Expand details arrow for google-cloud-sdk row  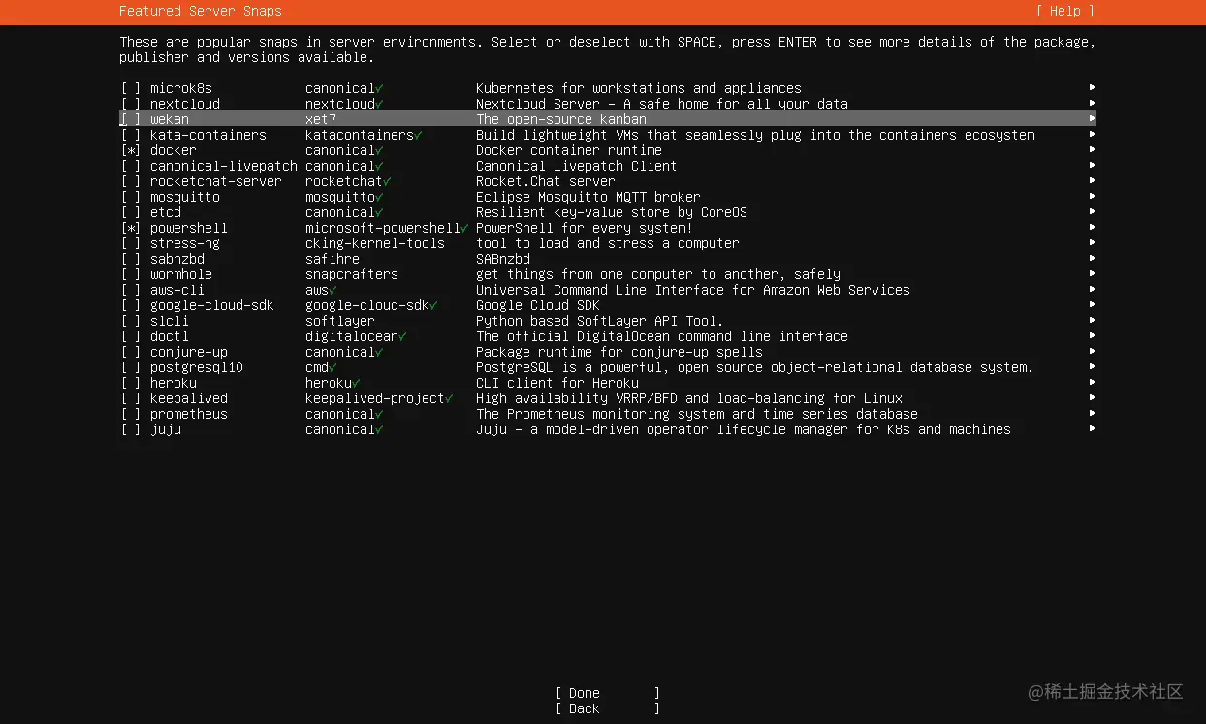point(1093,305)
